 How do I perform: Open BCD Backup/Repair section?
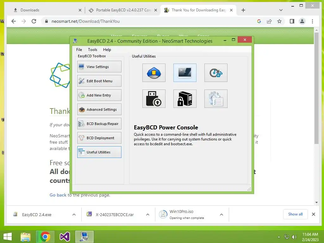pyautogui.click(x=99, y=124)
